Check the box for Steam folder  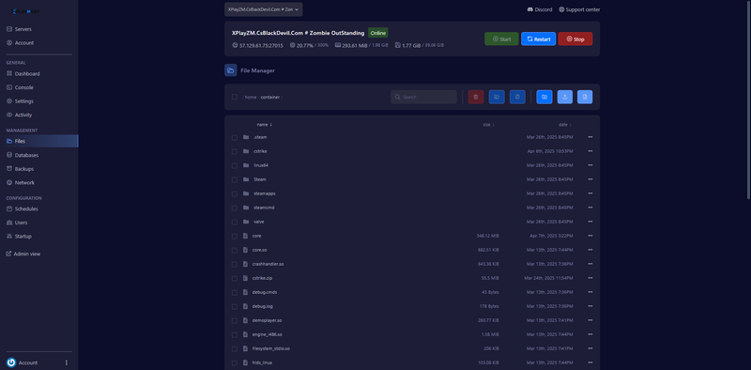click(234, 179)
